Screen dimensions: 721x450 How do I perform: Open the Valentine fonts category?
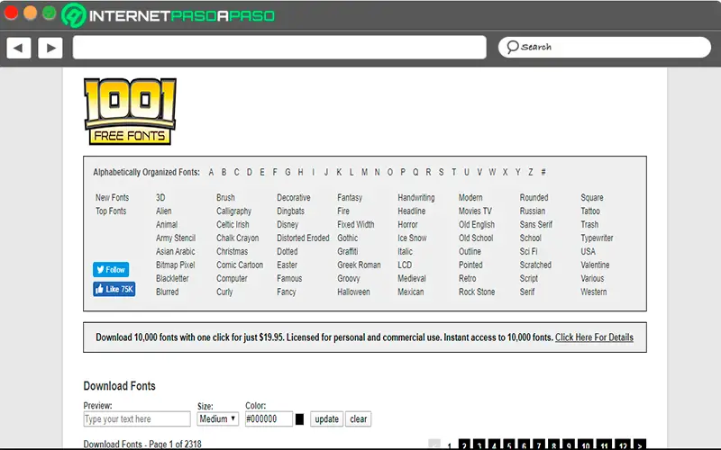pyautogui.click(x=595, y=265)
